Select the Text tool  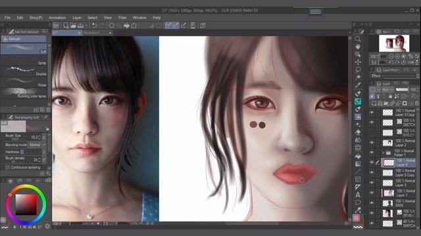(358, 195)
